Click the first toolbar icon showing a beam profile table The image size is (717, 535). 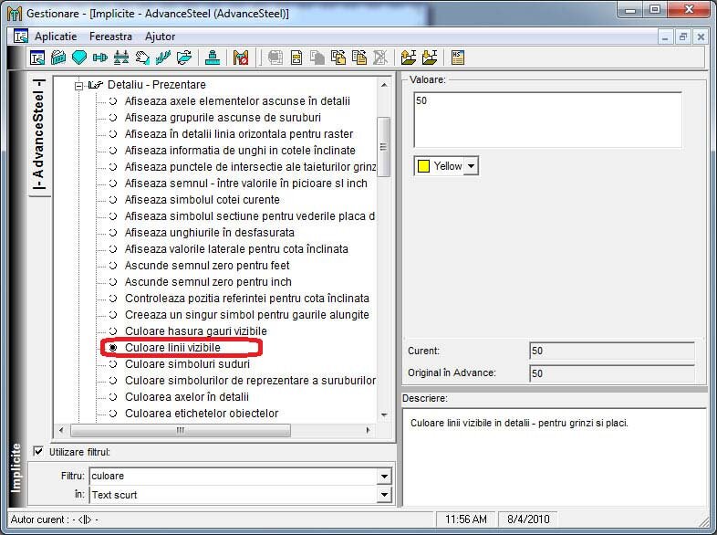coord(37,58)
